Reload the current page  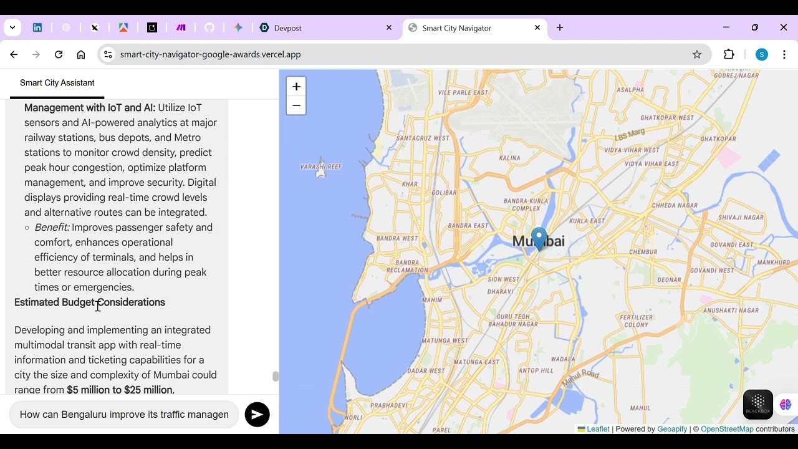coord(59,54)
